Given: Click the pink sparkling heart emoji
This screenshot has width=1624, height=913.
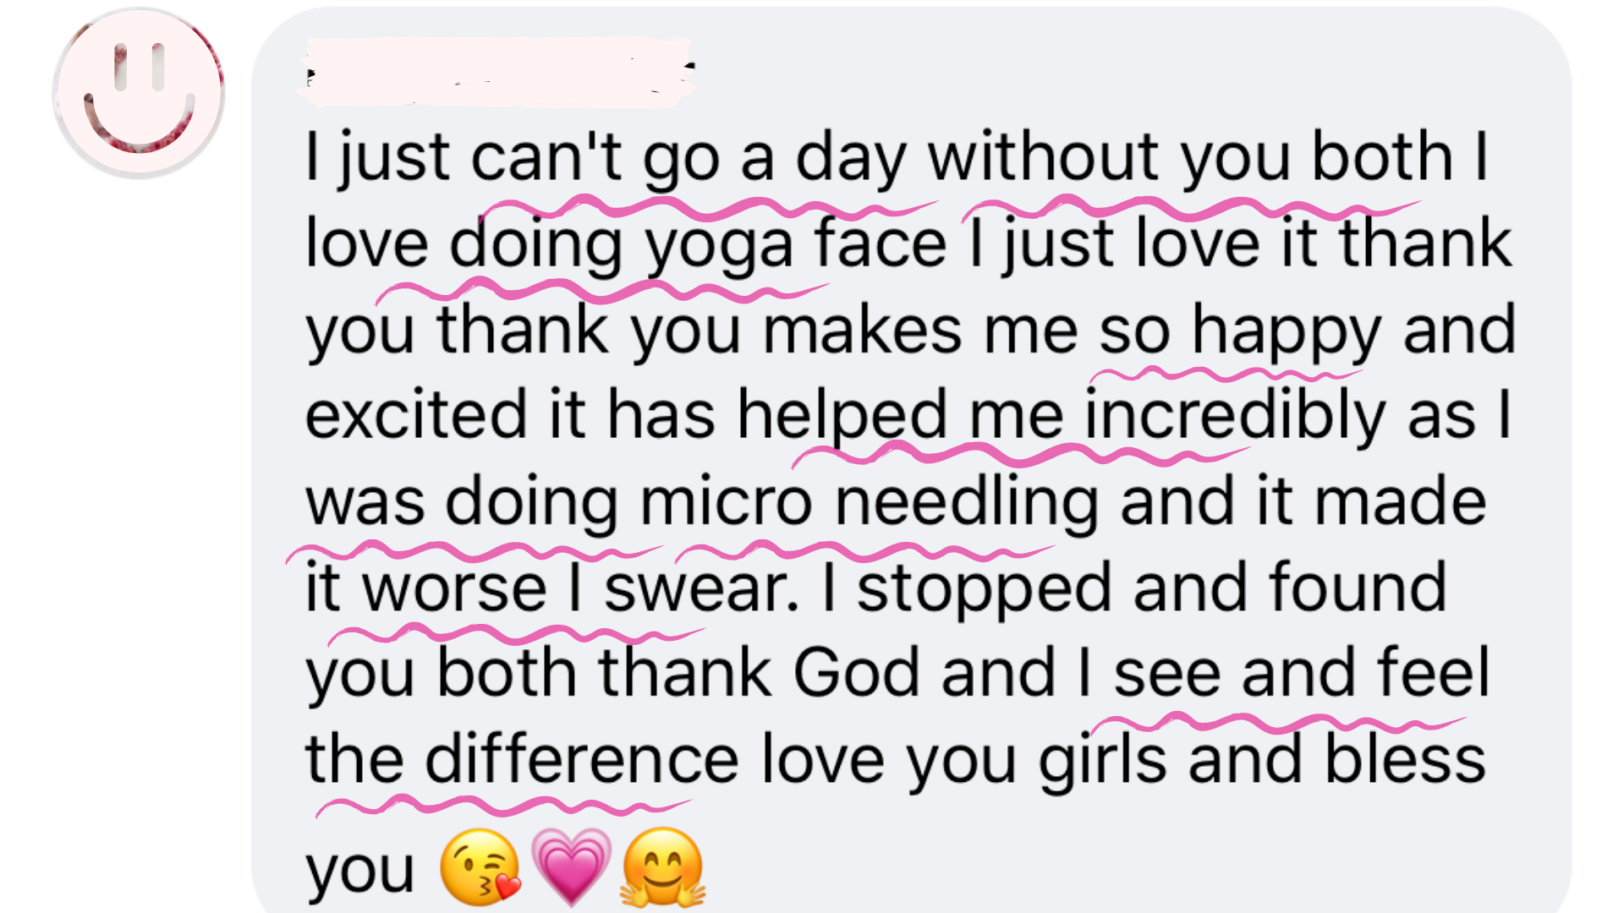Looking at the screenshot, I should (x=572, y=867).
